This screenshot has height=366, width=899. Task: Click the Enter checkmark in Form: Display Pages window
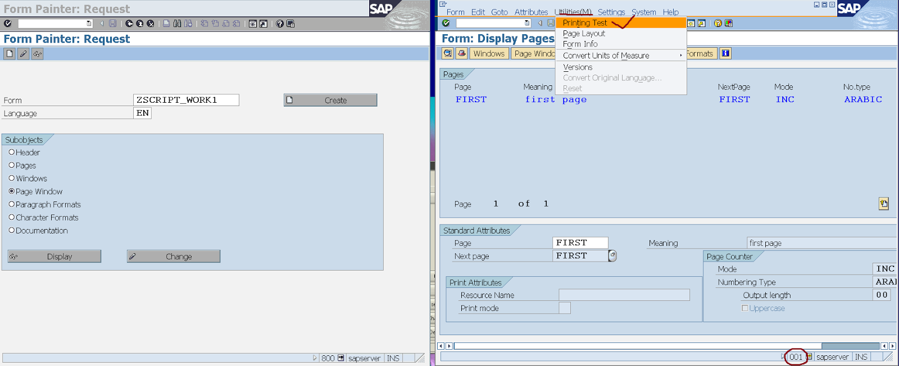446,23
